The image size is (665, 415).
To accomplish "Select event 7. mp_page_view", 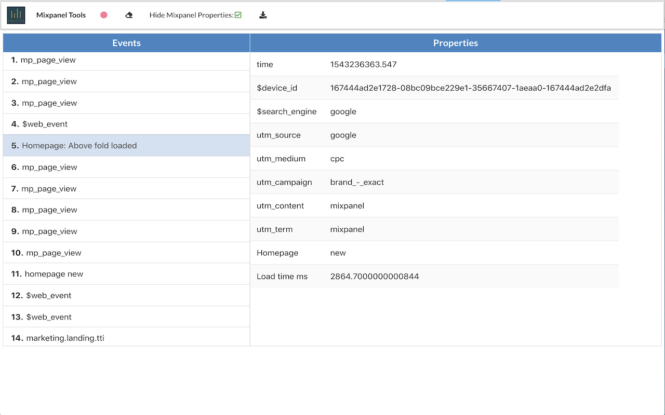I will (x=126, y=188).
